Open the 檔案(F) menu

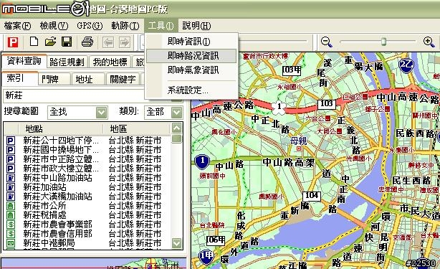click(17, 26)
